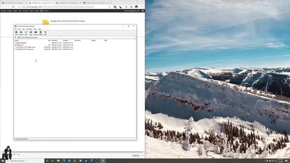
Task: Switch to the second Google Drive tab
Action: pyautogui.click(x=41, y=3)
